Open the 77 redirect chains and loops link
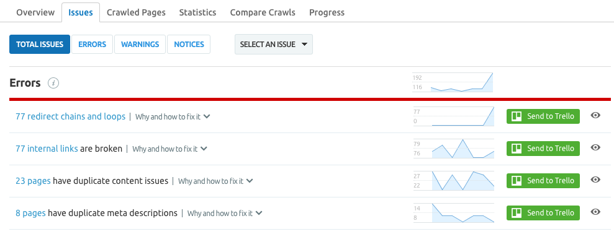The height and width of the screenshot is (234, 614). (x=71, y=116)
